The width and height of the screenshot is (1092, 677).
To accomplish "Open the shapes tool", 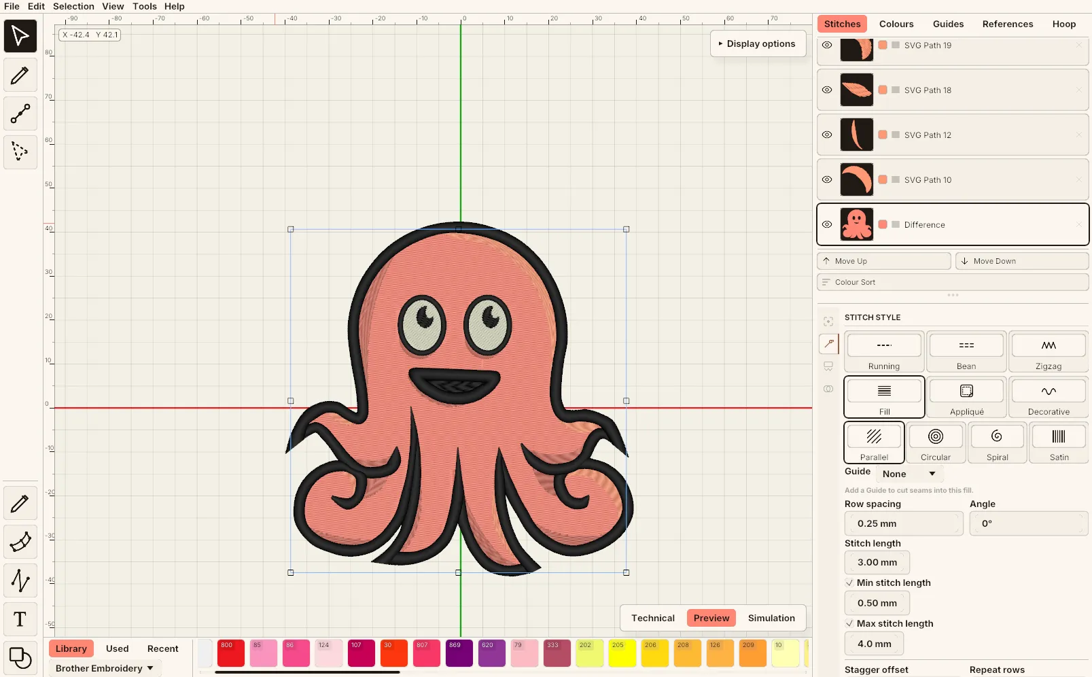I will [x=20, y=658].
